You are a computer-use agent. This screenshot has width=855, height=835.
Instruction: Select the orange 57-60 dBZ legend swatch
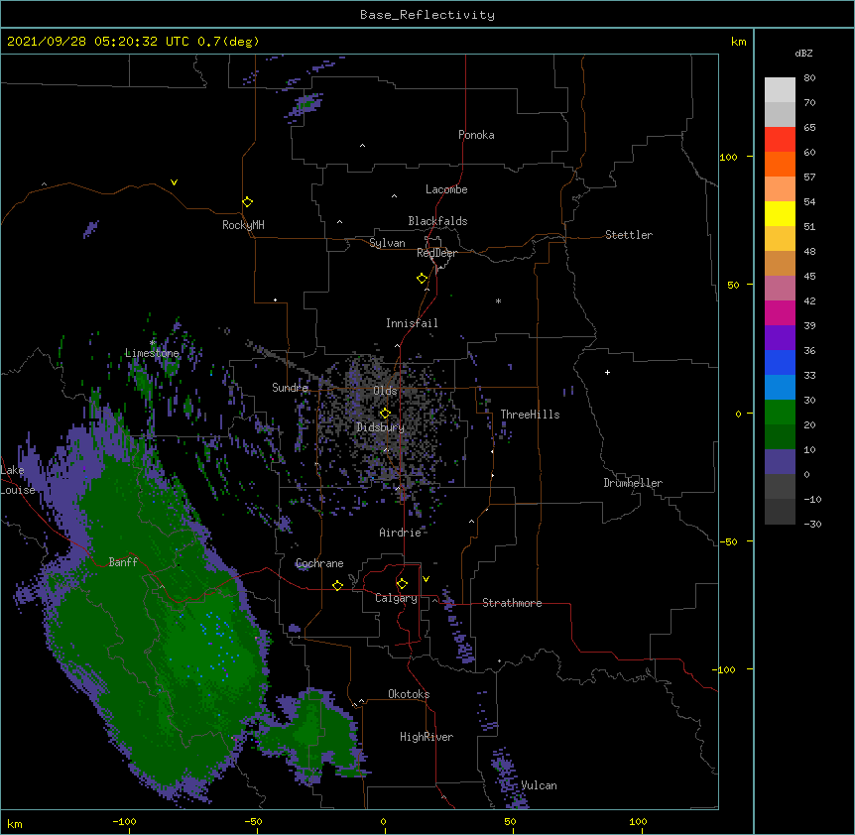click(780, 164)
